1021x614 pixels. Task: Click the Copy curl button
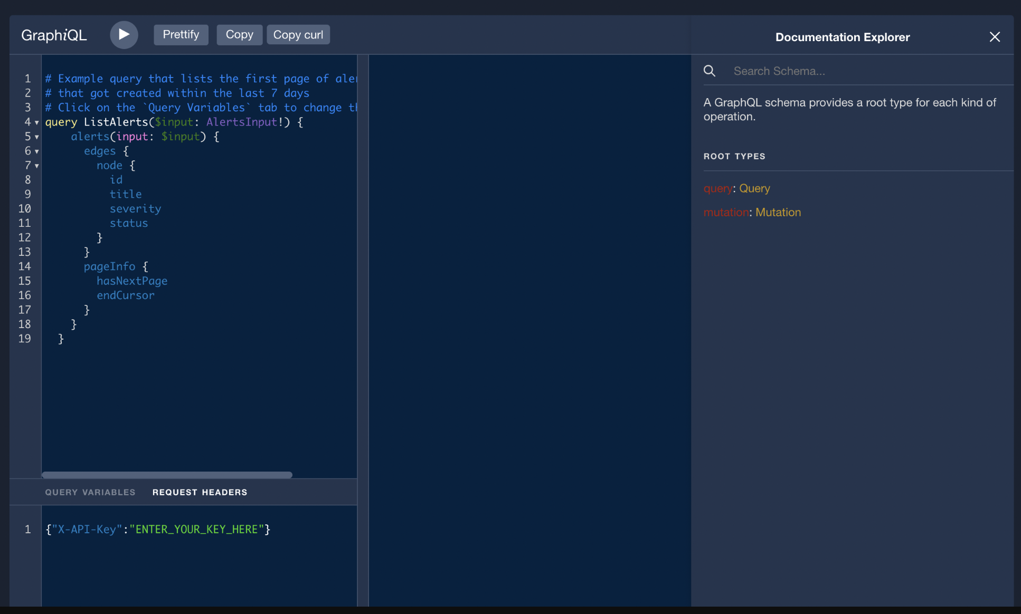tap(298, 34)
